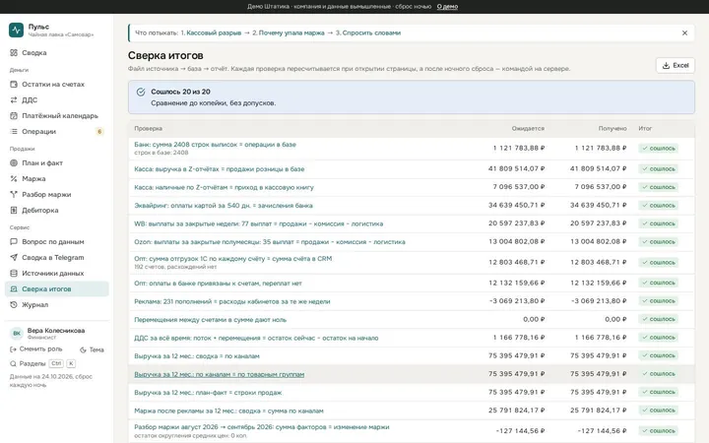Go to Остатки на счетах
Image resolution: width=709 pixels, height=443 pixels.
(x=56, y=84)
